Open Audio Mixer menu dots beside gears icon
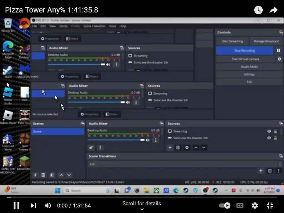Viewport: 284px width, 213px height. pos(100,148)
